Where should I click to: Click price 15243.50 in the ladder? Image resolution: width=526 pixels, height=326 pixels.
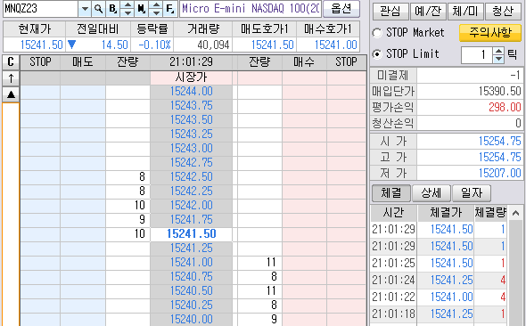[x=191, y=120]
